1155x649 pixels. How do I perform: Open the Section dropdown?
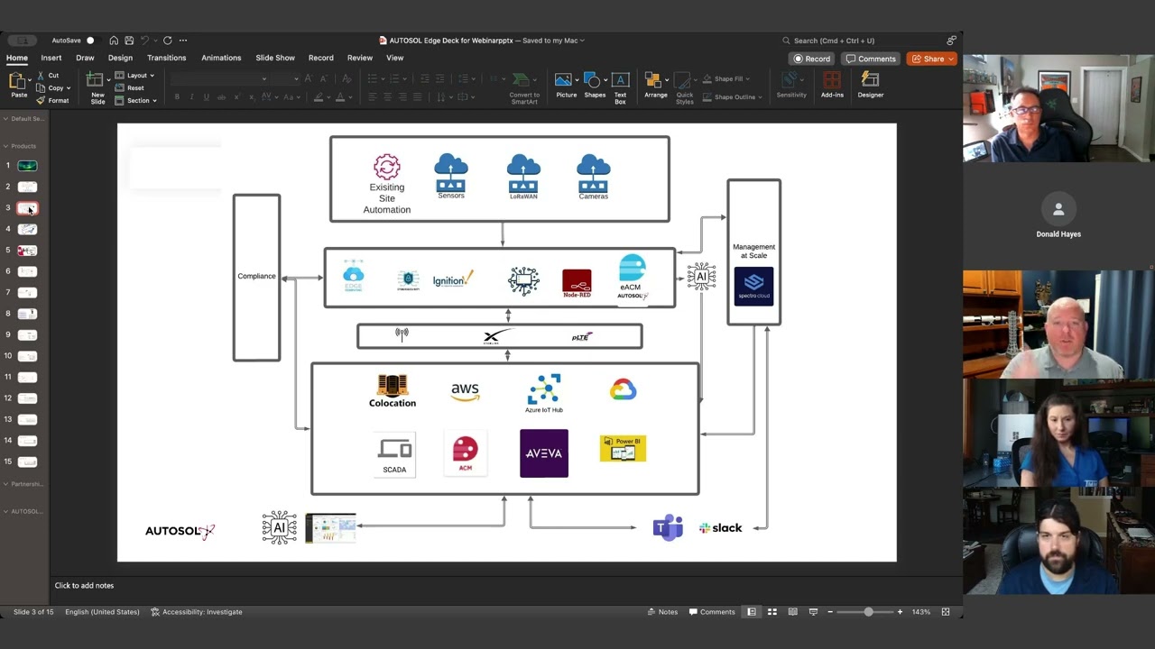pyautogui.click(x=136, y=101)
